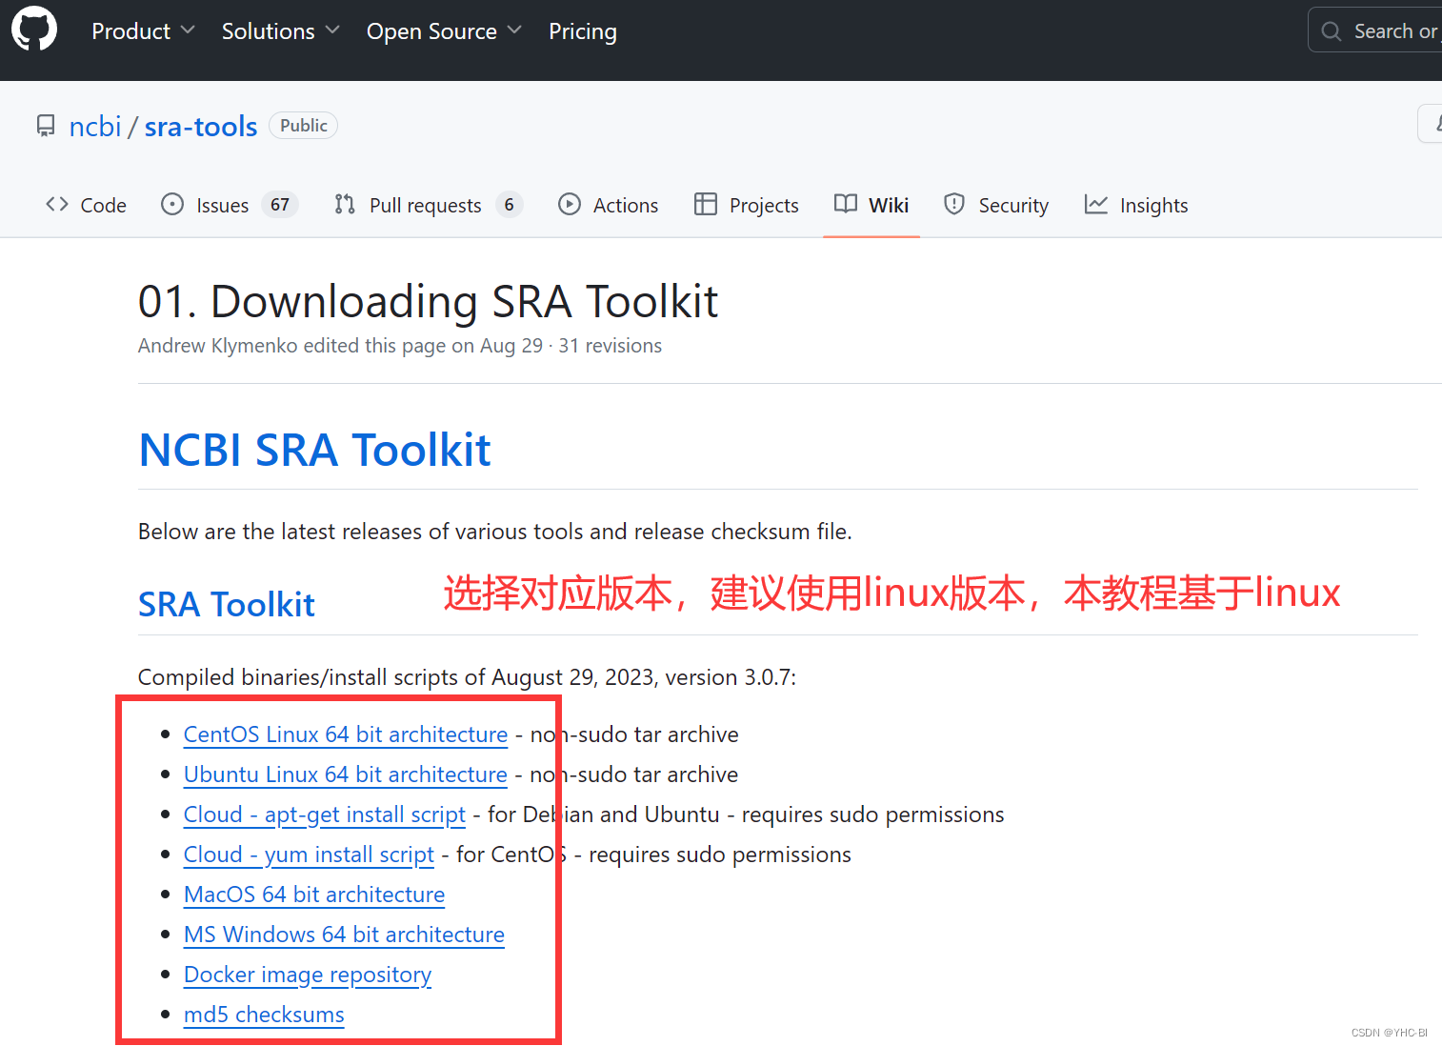Open md5 checksums link
The image size is (1442, 1046).
tap(264, 1015)
